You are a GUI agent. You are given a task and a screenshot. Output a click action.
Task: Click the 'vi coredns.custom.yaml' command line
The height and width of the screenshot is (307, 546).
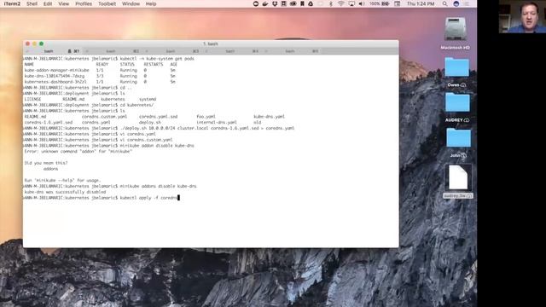[98, 140]
